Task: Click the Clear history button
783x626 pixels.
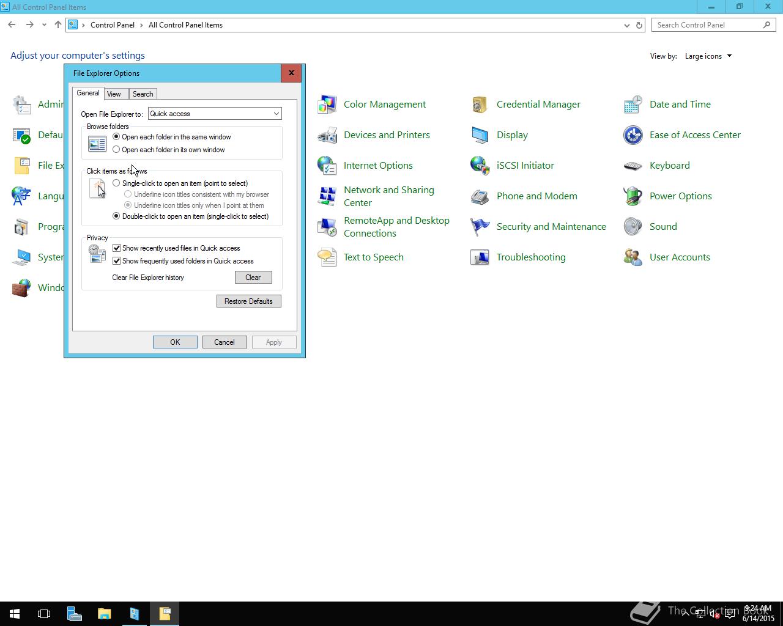Action: point(253,278)
